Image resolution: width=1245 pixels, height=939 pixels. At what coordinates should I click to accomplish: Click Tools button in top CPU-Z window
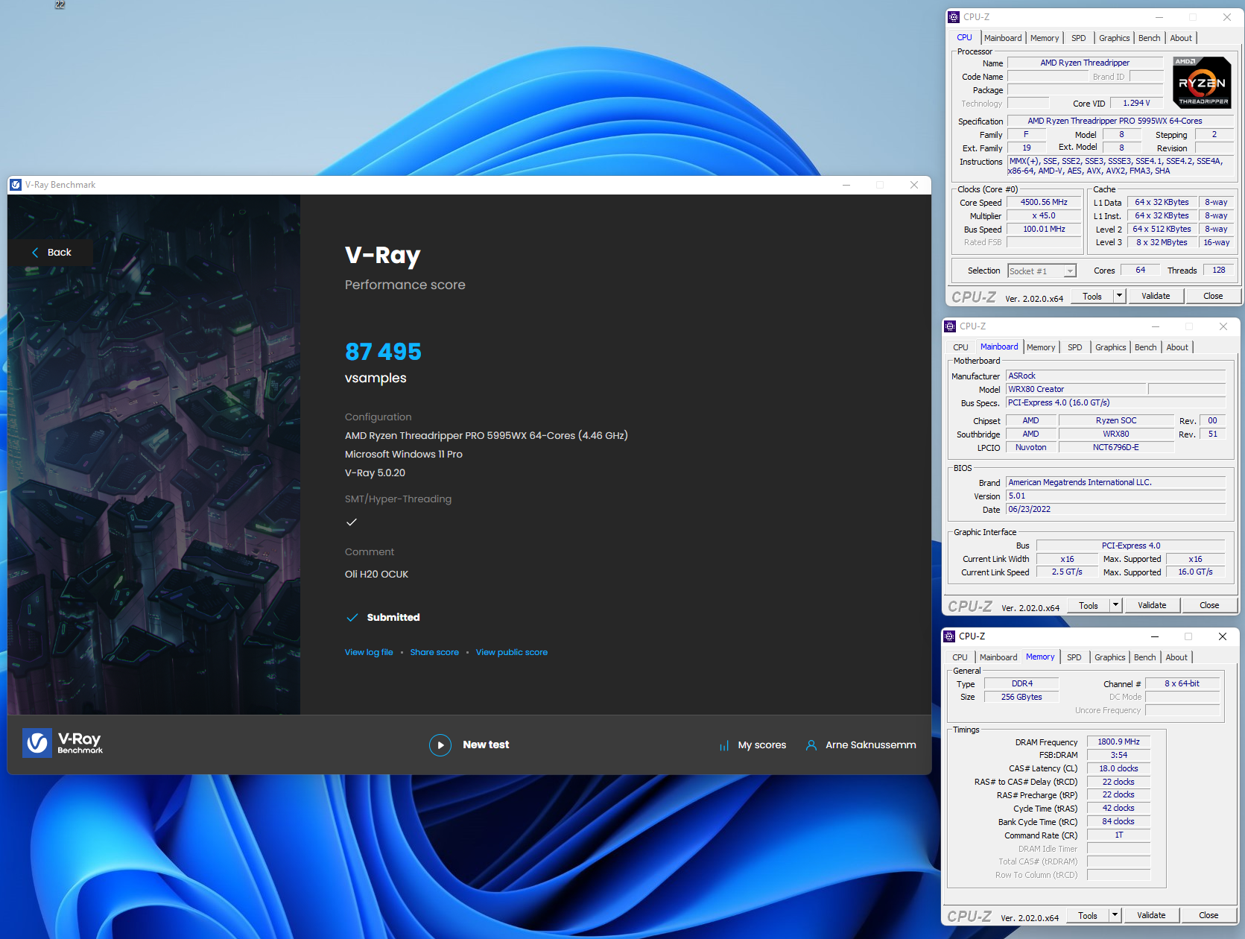pyautogui.click(x=1092, y=296)
